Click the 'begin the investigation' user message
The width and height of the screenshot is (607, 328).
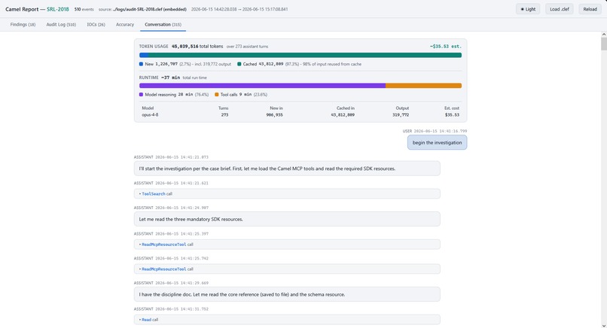(437, 142)
